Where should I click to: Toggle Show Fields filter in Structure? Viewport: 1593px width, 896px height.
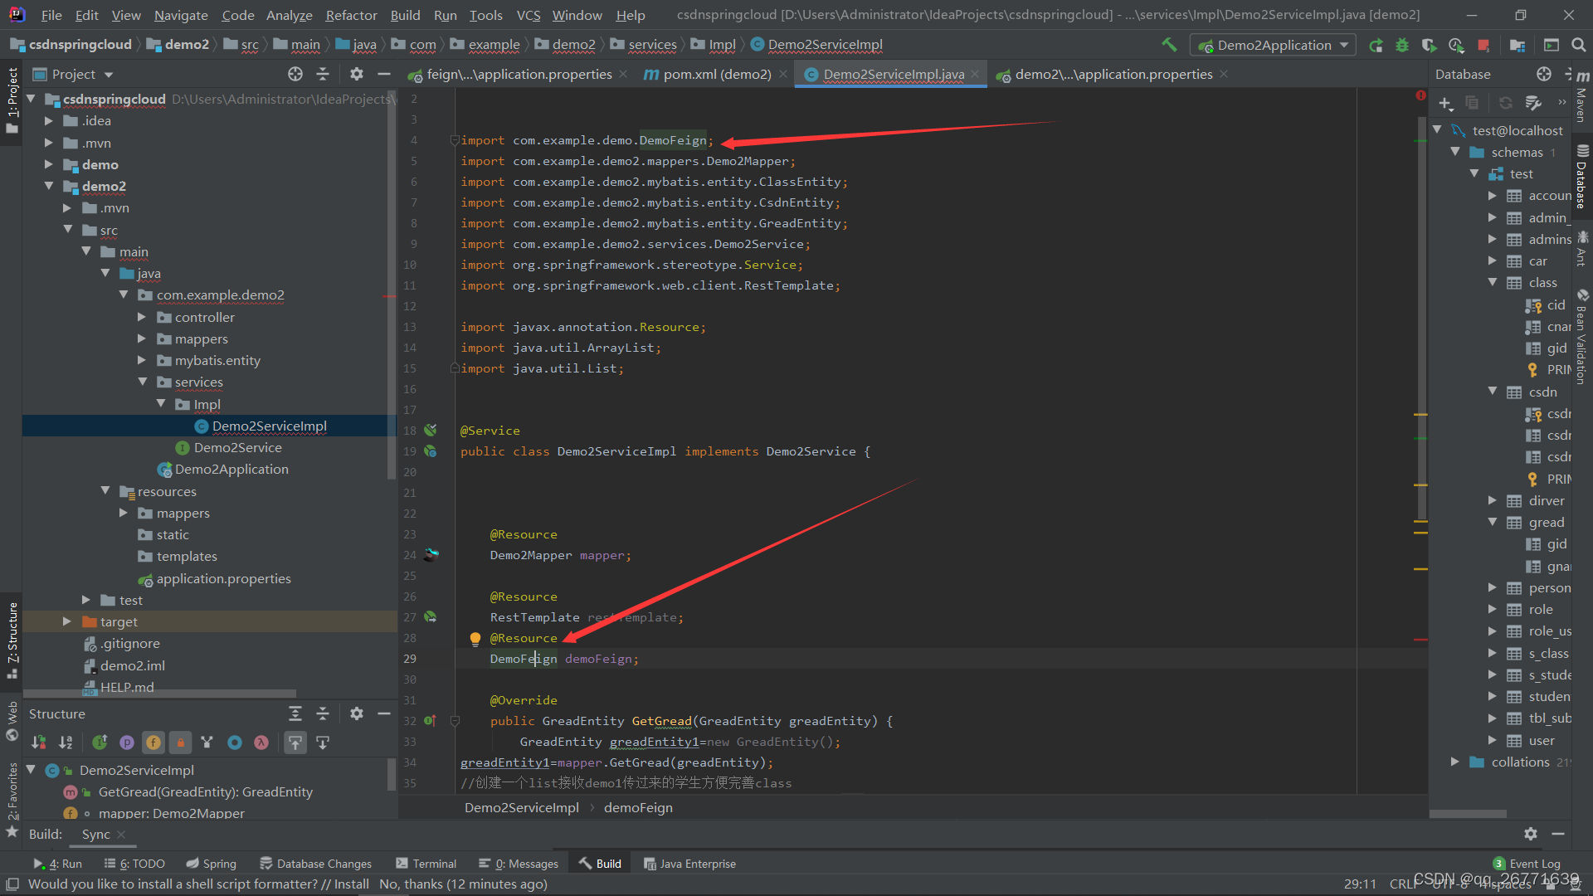coord(153,743)
